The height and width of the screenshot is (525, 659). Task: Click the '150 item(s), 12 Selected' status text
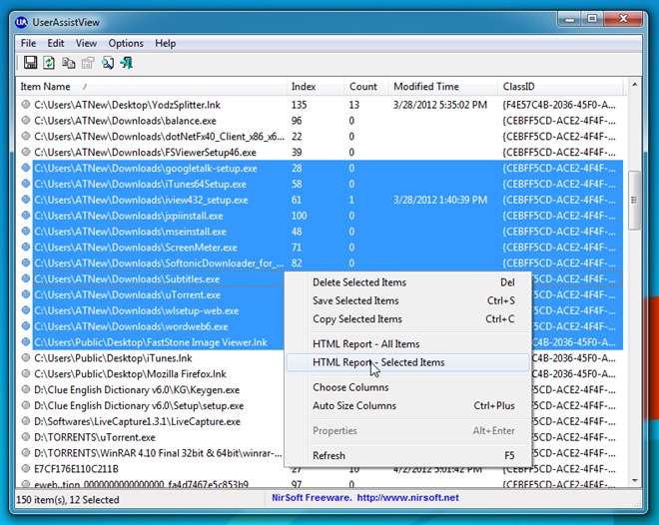point(68,500)
